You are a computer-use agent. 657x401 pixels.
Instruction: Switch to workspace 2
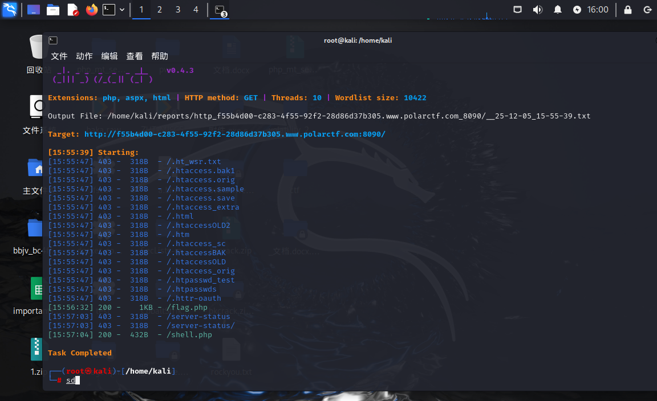click(x=160, y=9)
